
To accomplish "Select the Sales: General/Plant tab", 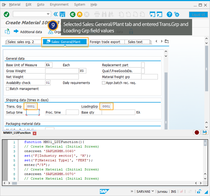I will pyautogui.click(x=65, y=42).
